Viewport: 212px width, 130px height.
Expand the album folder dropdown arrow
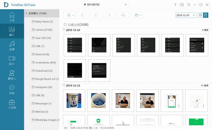click(140, 15)
